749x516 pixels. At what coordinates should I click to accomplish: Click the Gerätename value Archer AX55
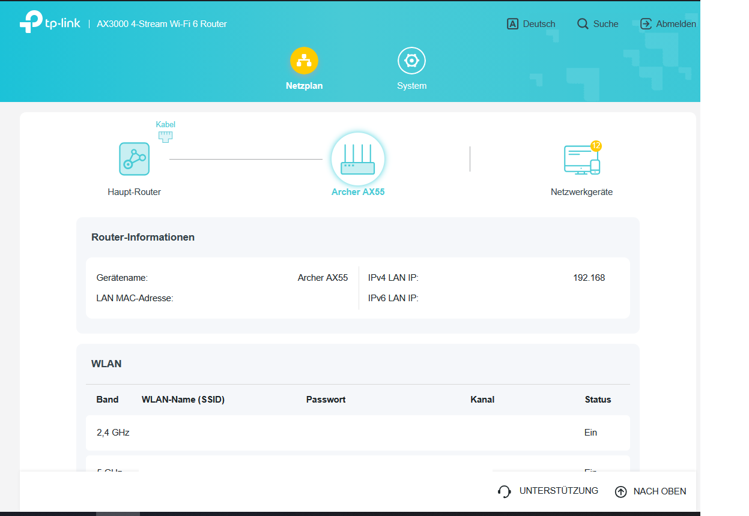point(323,278)
